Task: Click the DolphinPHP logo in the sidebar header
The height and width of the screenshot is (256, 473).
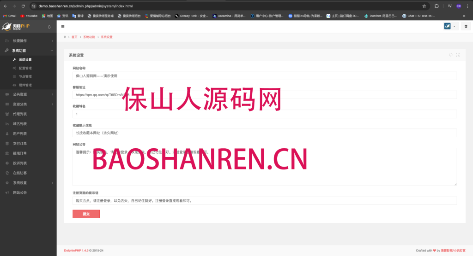Action: (x=16, y=26)
